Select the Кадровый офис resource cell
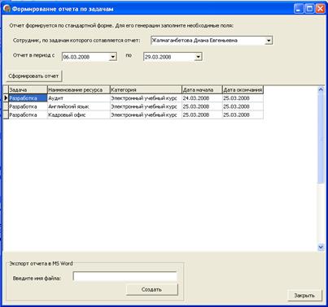 click(x=79, y=115)
